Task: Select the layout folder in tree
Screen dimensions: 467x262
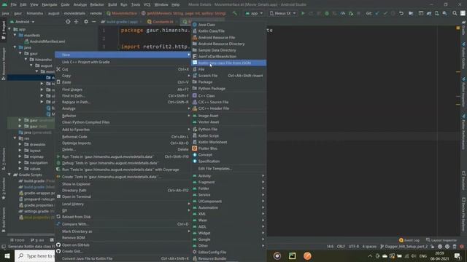Action: 35,151
